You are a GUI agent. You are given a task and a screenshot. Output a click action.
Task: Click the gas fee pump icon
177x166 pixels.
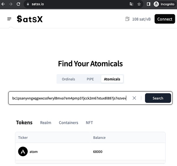pos(127,19)
